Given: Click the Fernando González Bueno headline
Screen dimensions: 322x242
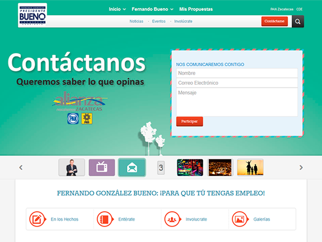Looking at the screenshot, I should point(161,193).
